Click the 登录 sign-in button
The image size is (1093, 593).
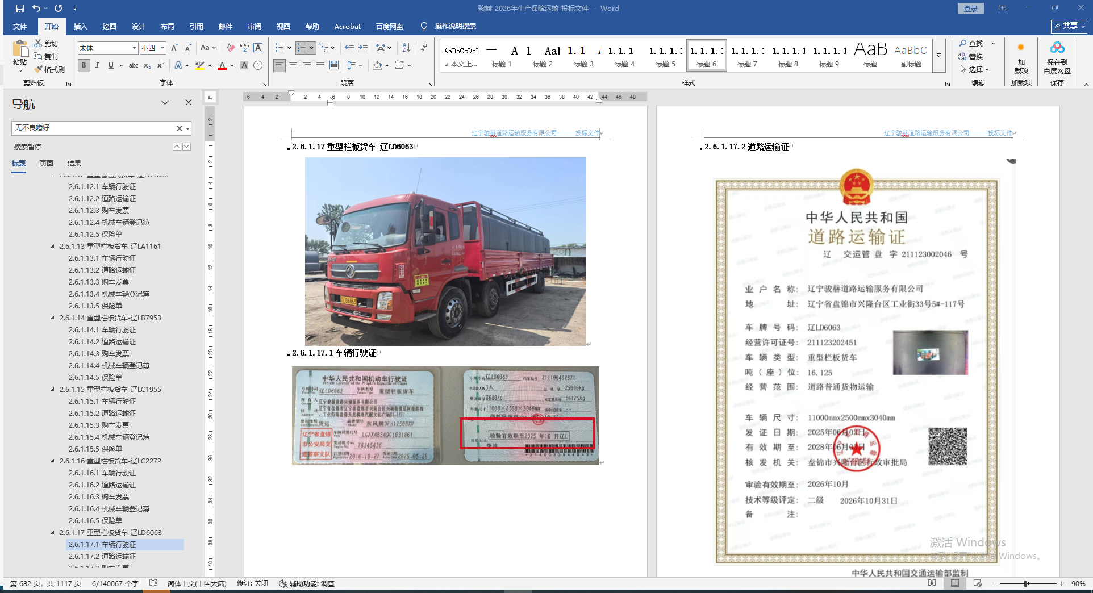pos(971,9)
